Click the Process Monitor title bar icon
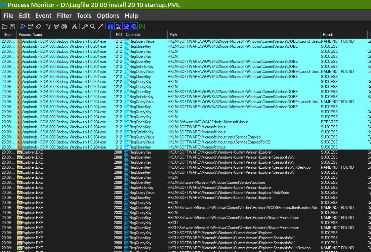 coord(3,5)
